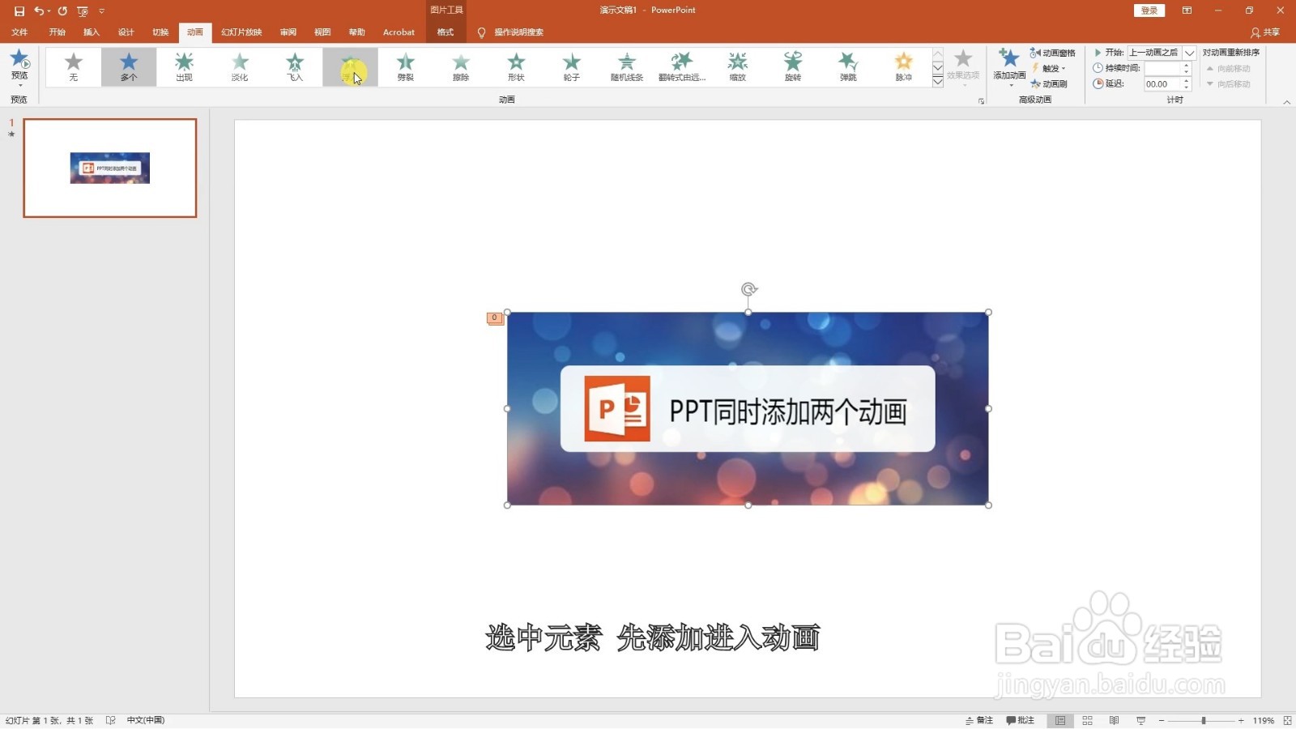Viewport: 1296px width, 729px height.
Task: Click the 延迟 delay input field
Action: (x=1162, y=83)
